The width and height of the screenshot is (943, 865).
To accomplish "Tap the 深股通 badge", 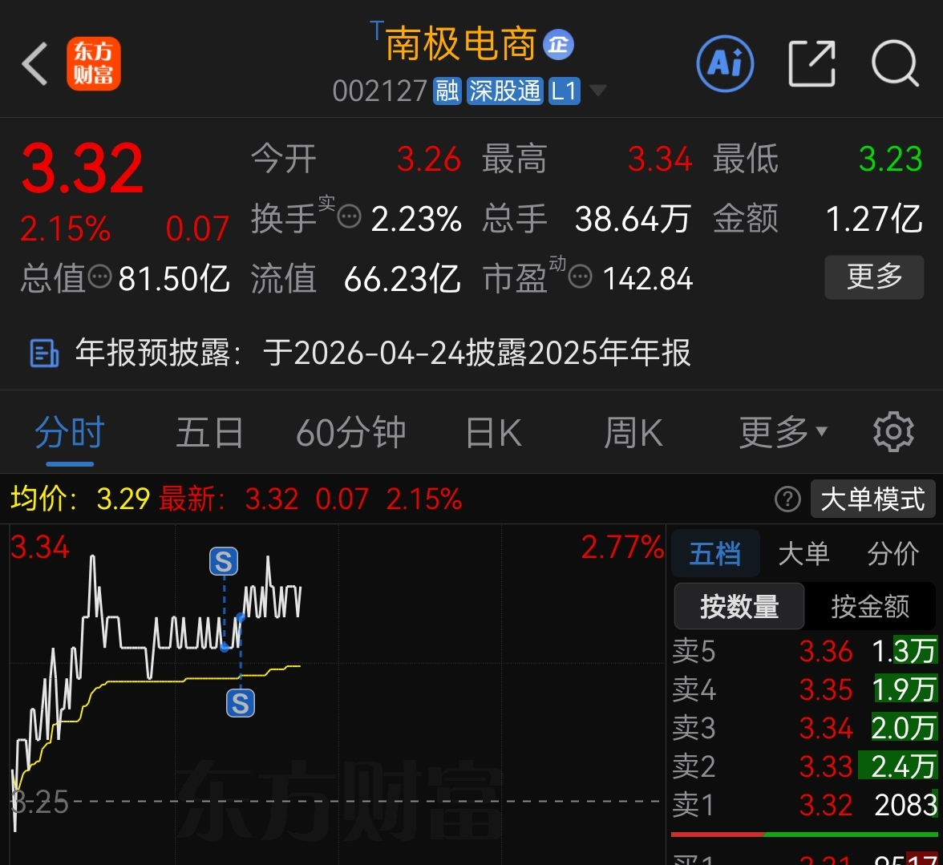I will [504, 91].
